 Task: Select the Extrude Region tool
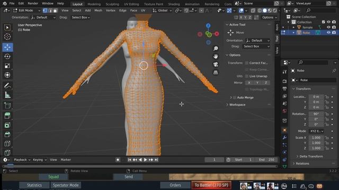(7, 116)
